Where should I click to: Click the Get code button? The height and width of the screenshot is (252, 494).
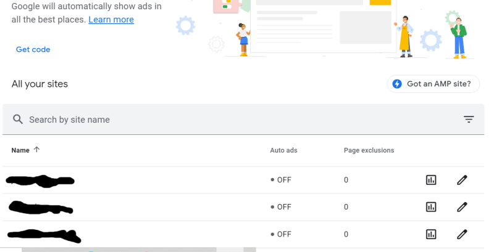click(33, 49)
